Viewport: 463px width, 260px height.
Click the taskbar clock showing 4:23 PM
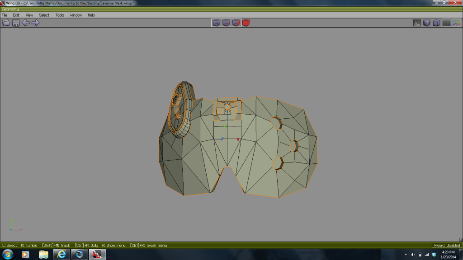coord(448,255)
